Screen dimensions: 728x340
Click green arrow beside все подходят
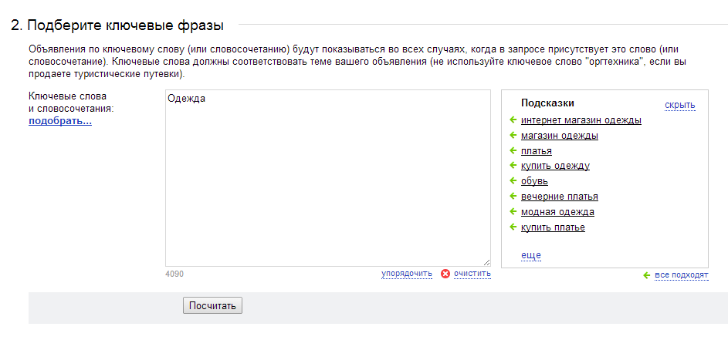(x=647, y=275)
